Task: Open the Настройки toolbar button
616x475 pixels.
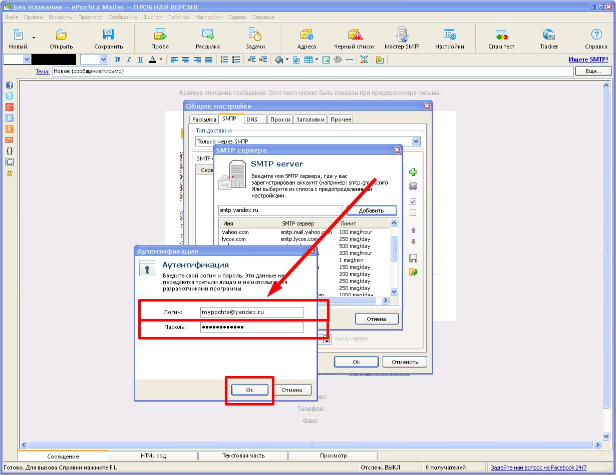Action: pos(449,39)
